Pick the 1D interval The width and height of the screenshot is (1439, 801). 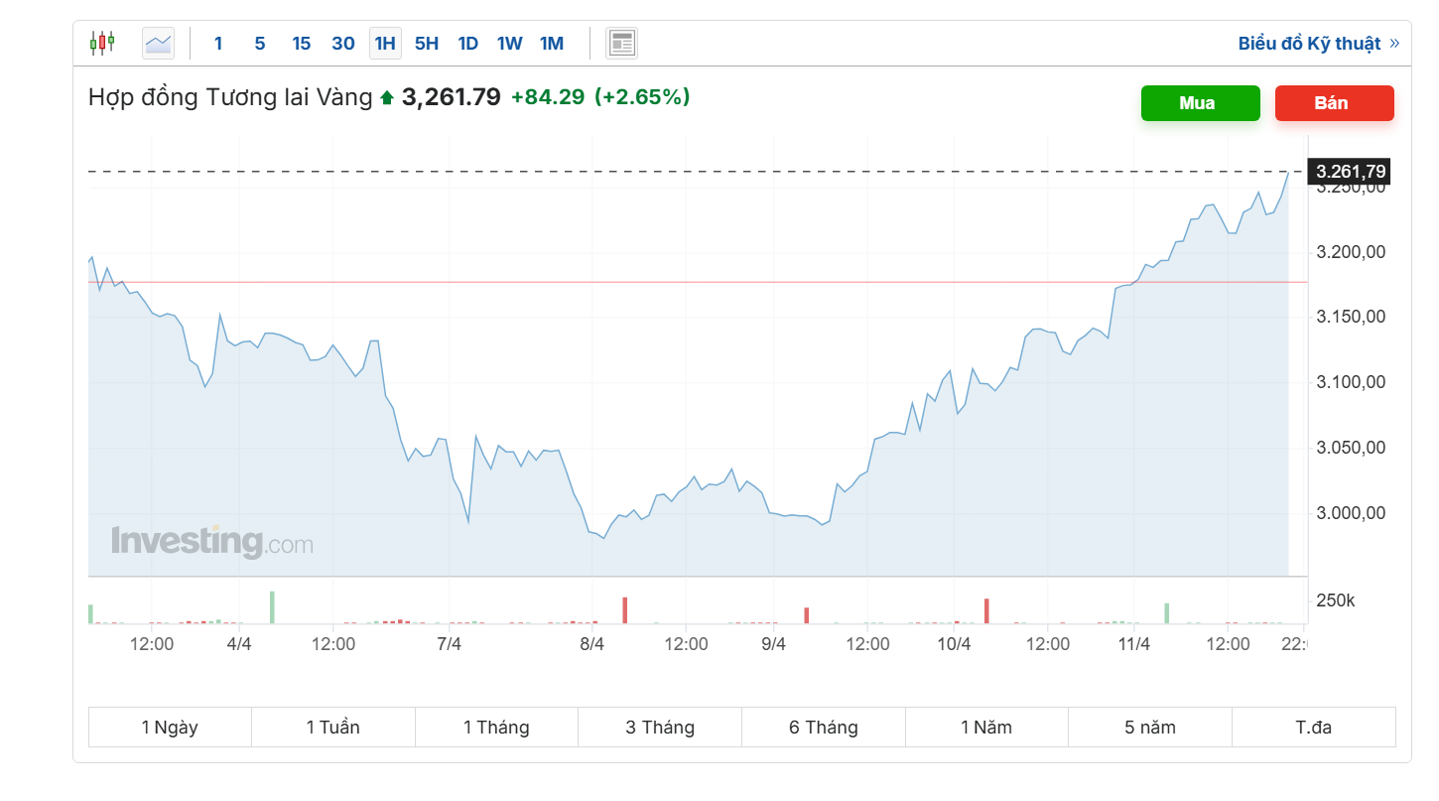pos(468,44)
